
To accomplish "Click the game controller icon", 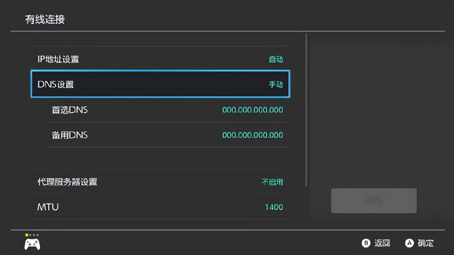I will (32, 244).
